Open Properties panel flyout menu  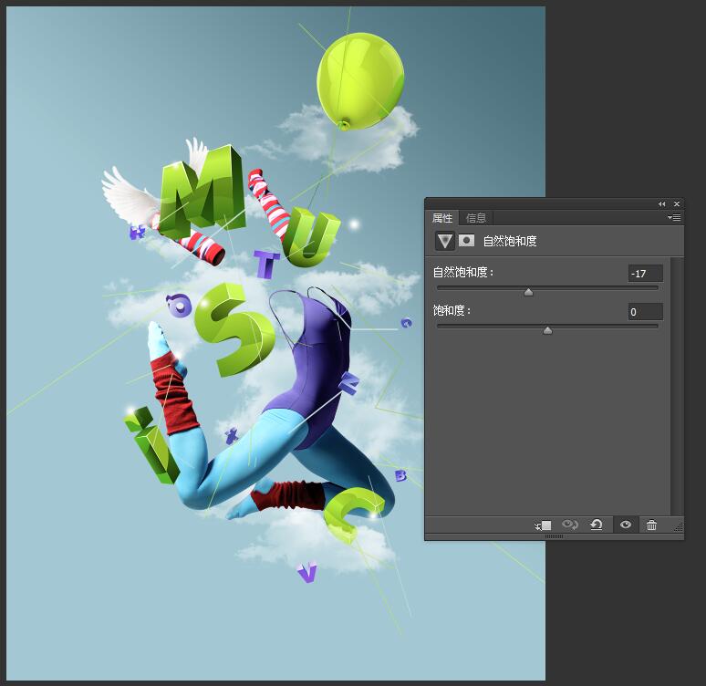click(x=673, y=217)
